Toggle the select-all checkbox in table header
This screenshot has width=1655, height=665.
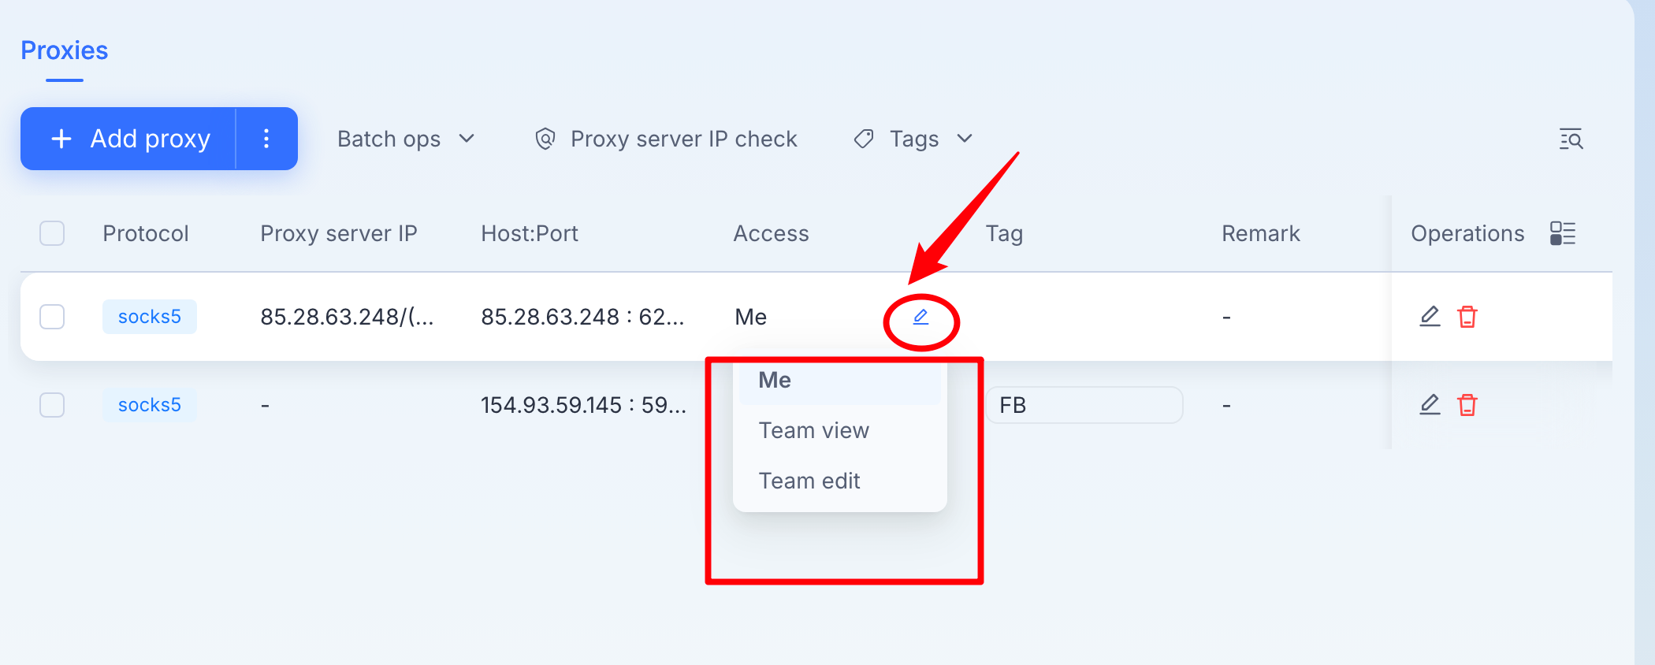pos(52,233)
